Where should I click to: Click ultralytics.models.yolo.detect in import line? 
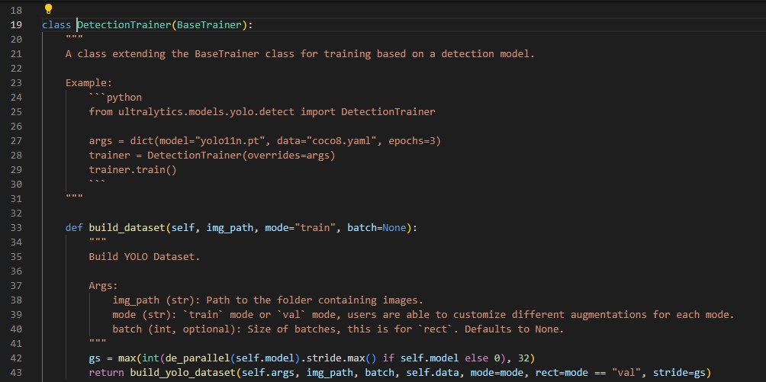(x=206, y=112)
